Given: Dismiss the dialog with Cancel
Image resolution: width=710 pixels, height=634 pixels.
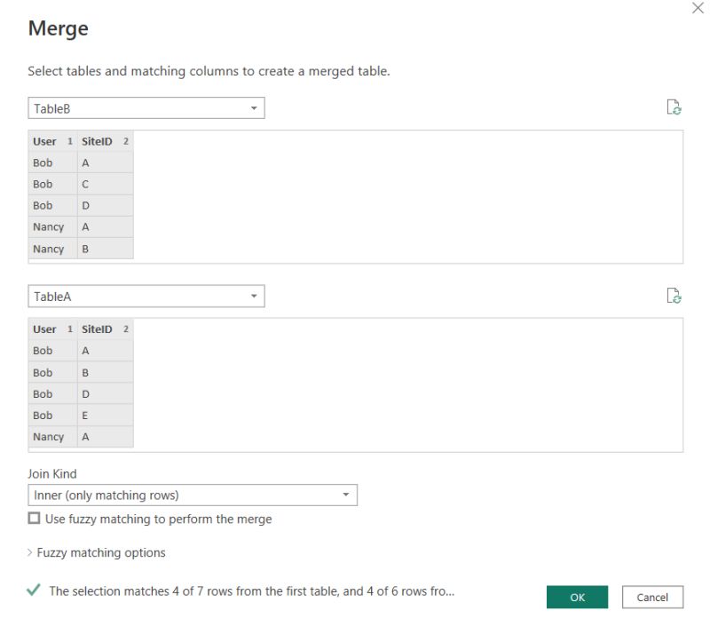Looking at the screenshot, I should click(652, 597).
